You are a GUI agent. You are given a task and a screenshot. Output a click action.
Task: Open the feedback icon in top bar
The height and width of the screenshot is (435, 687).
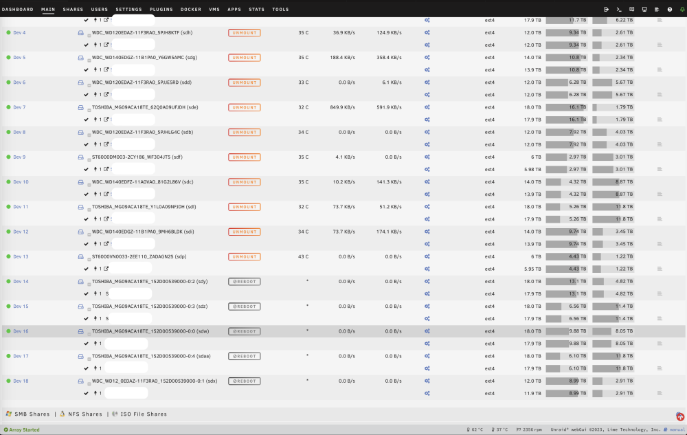[x=631, y=9]
